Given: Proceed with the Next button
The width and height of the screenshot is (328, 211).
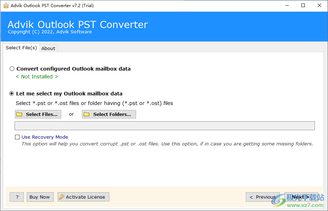Looking at the screenshot, I should (301, 197).
